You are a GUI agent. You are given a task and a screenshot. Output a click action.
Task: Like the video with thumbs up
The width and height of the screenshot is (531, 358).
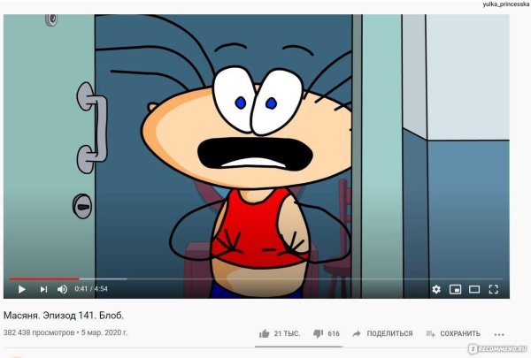264,333
